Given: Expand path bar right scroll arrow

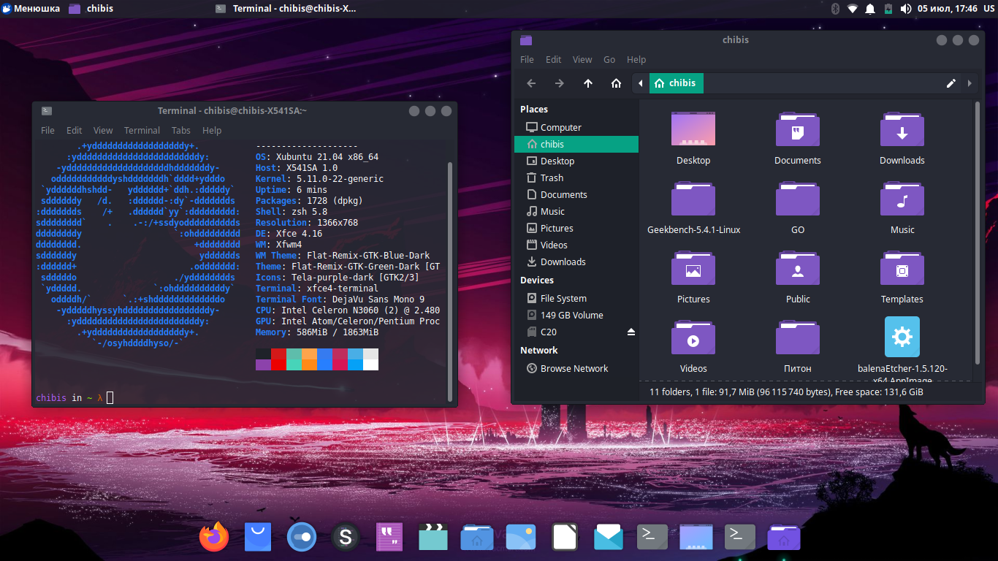Looking at the screenshot, I should point(970,83).
